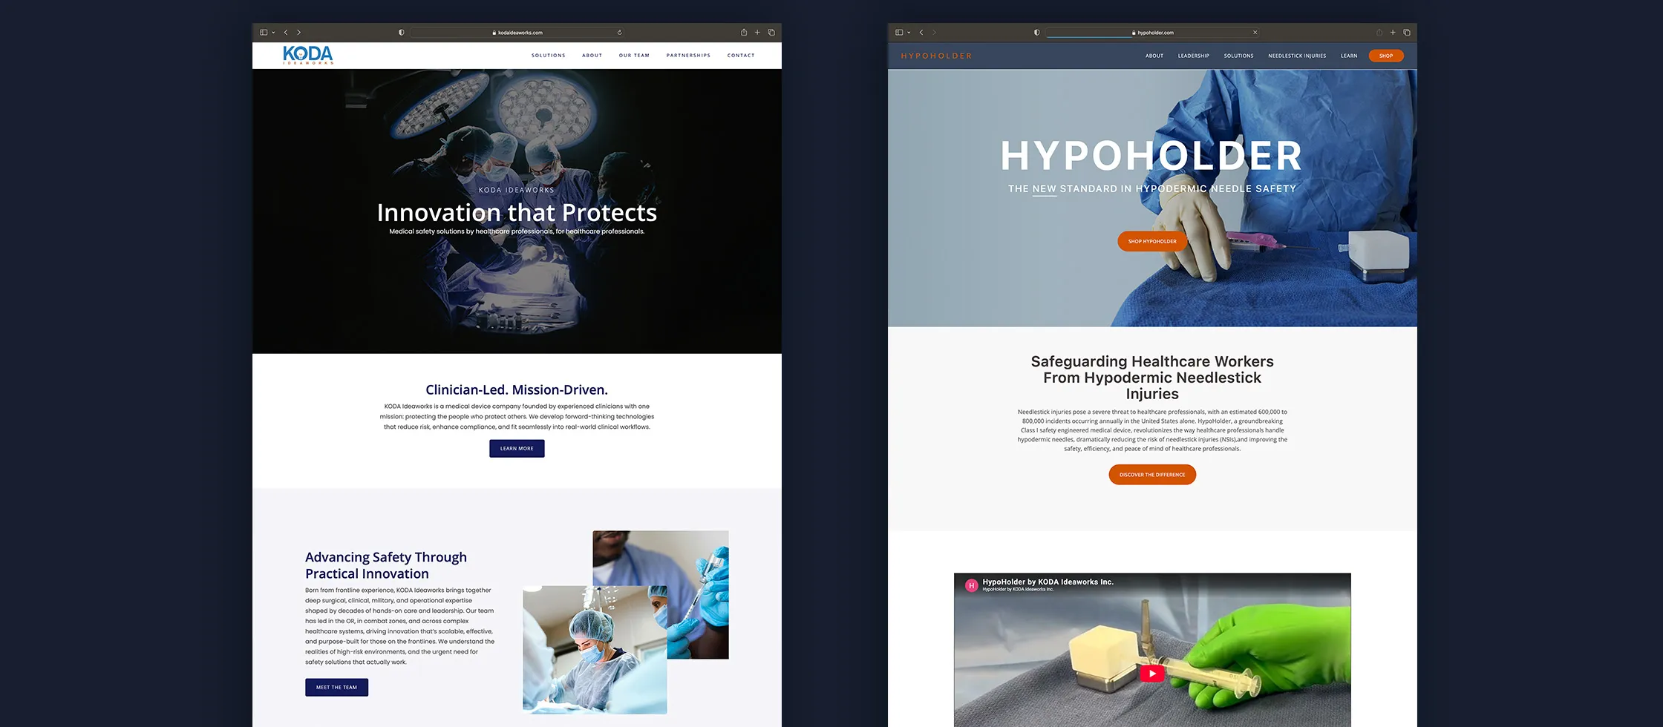Open Our Team on KODA site
Image resolution: width=1663 pixels, height=727 pixels.
(634, 56)
